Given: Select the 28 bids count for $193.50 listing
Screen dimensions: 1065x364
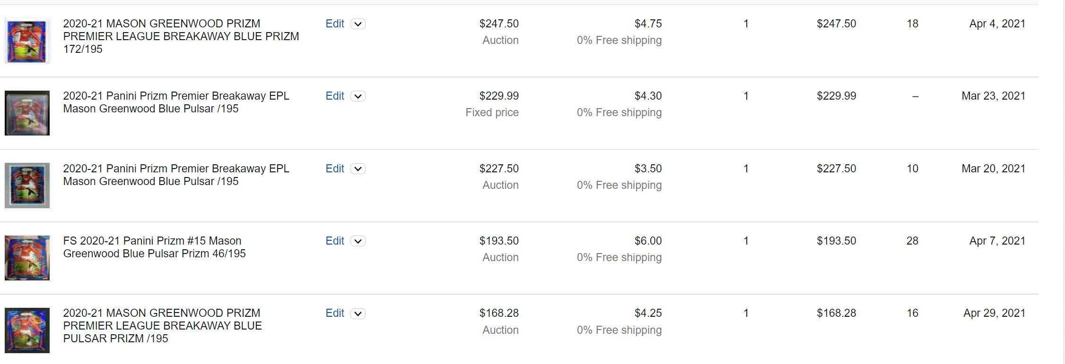Looking at the screenshot, I should pos(912,241).
